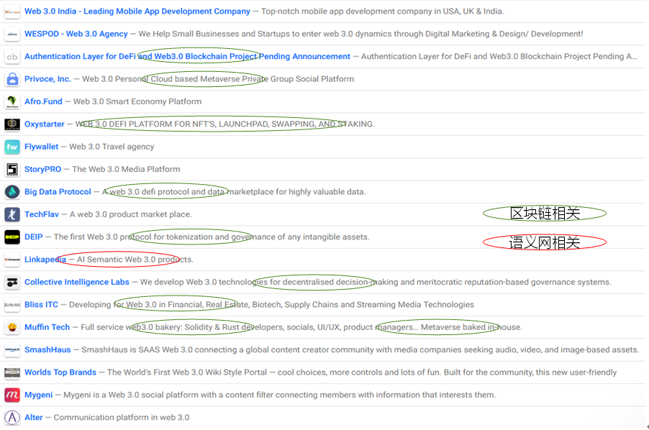649x430 pixels.
Task: Open the Worlds Top Brands link
Action: click(60, 372)
